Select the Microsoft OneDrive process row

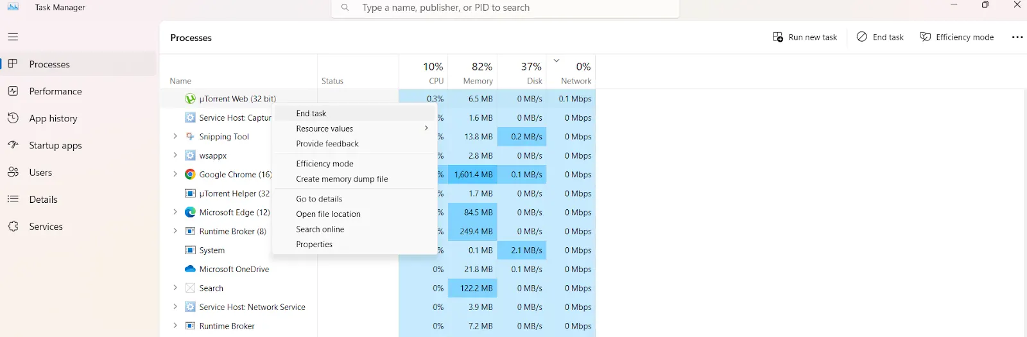pyautogui.click(x=377, y=269)
